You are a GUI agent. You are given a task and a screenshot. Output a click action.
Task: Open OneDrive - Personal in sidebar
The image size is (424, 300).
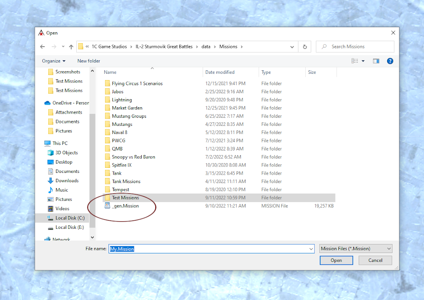70,103
